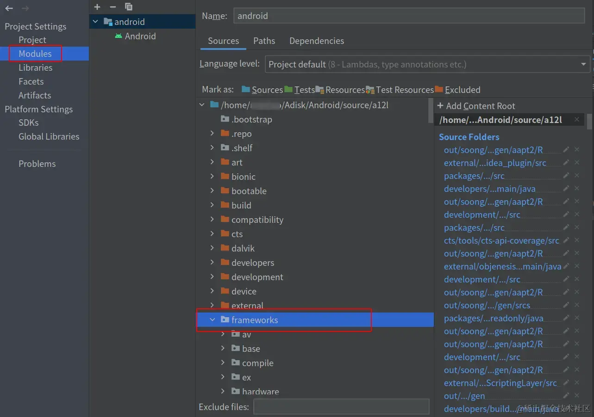Image resolution: width=594 pixels, height=417 pixels.
Task: Select the developers folder row
Action: pos(315,263)
